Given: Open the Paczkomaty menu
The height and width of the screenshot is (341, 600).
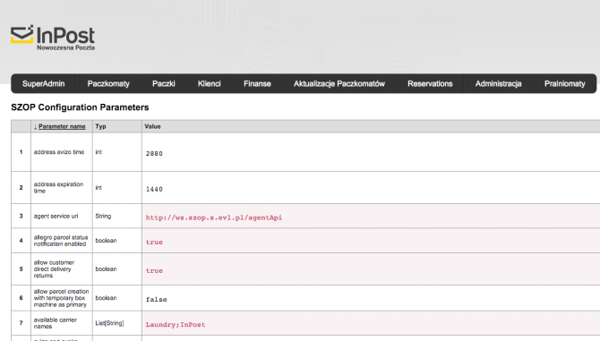Looking at the screenshot, I should 108,84.
